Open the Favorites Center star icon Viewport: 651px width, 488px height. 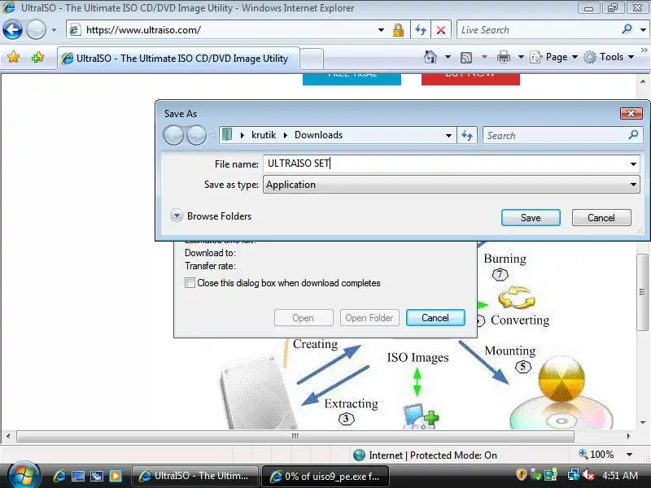(13, 57)
